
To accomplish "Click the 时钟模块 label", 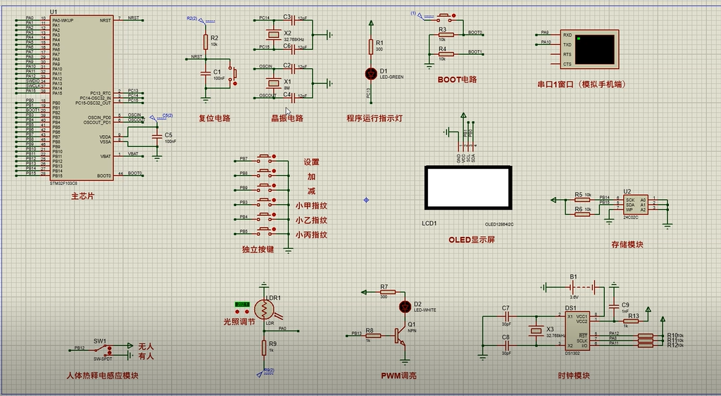I will pos(574,376).
